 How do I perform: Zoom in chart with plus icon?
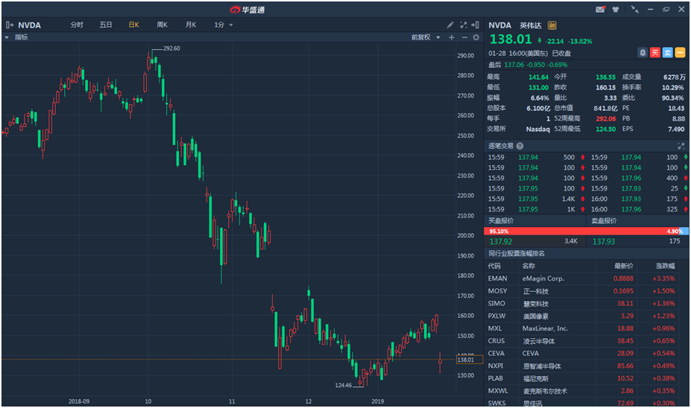[x=452, y=37]
